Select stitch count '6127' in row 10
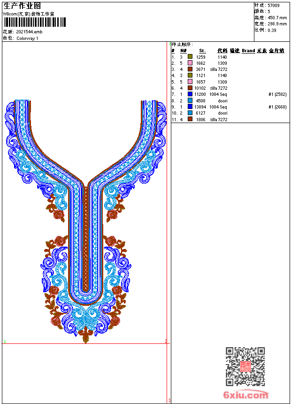The height and width of the screenshot is (404, 291). coord(200,113)
